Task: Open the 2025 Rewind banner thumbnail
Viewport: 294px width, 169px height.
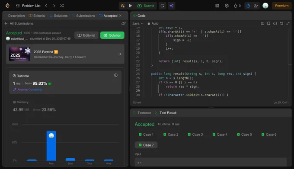Action: coord(20,54)
